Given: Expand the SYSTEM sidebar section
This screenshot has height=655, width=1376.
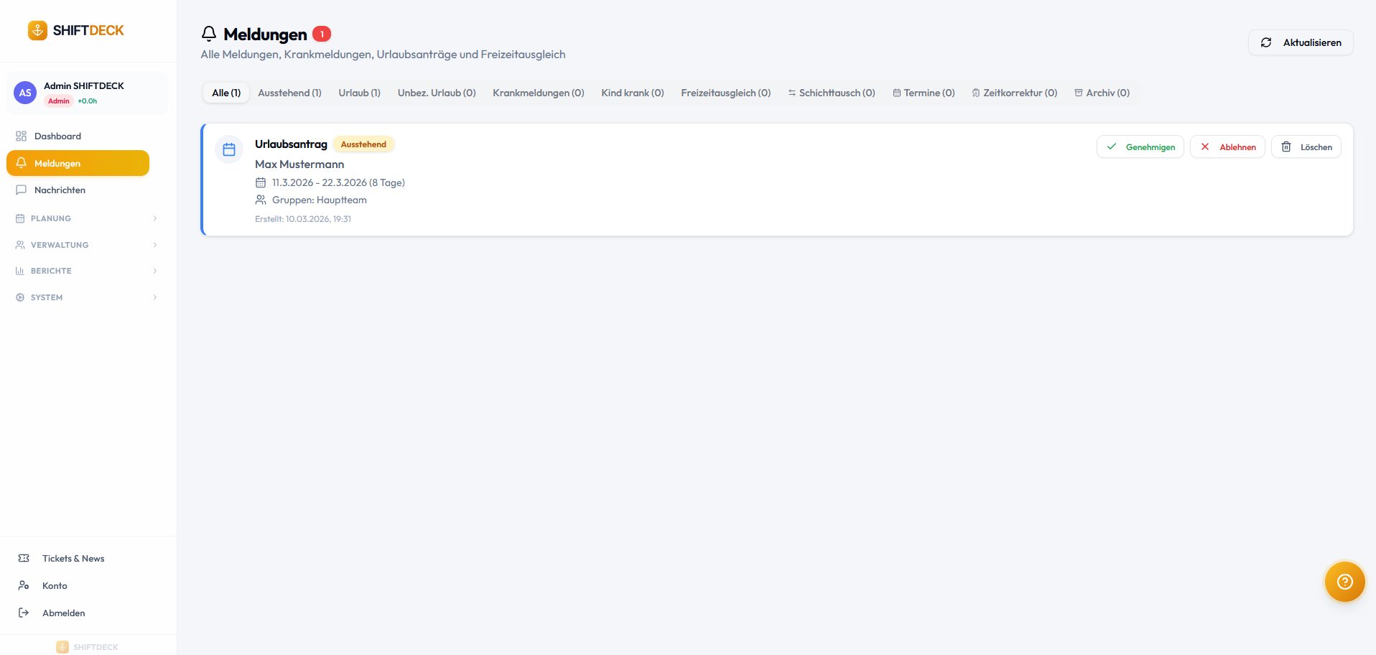Looking at the screenshot, I should click(x=86, y=297).
